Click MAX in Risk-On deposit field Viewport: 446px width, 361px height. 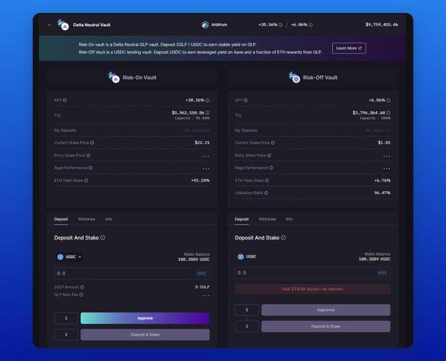(x=201, y=273)
